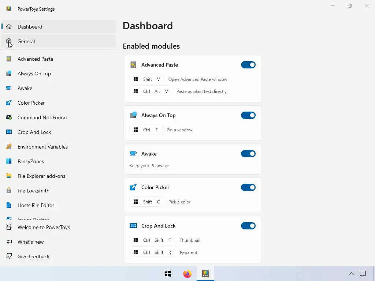Click the Color Picker sidebar icon
Image resolution: width=375 pixels, height=281 pixels.
(9, 103)
